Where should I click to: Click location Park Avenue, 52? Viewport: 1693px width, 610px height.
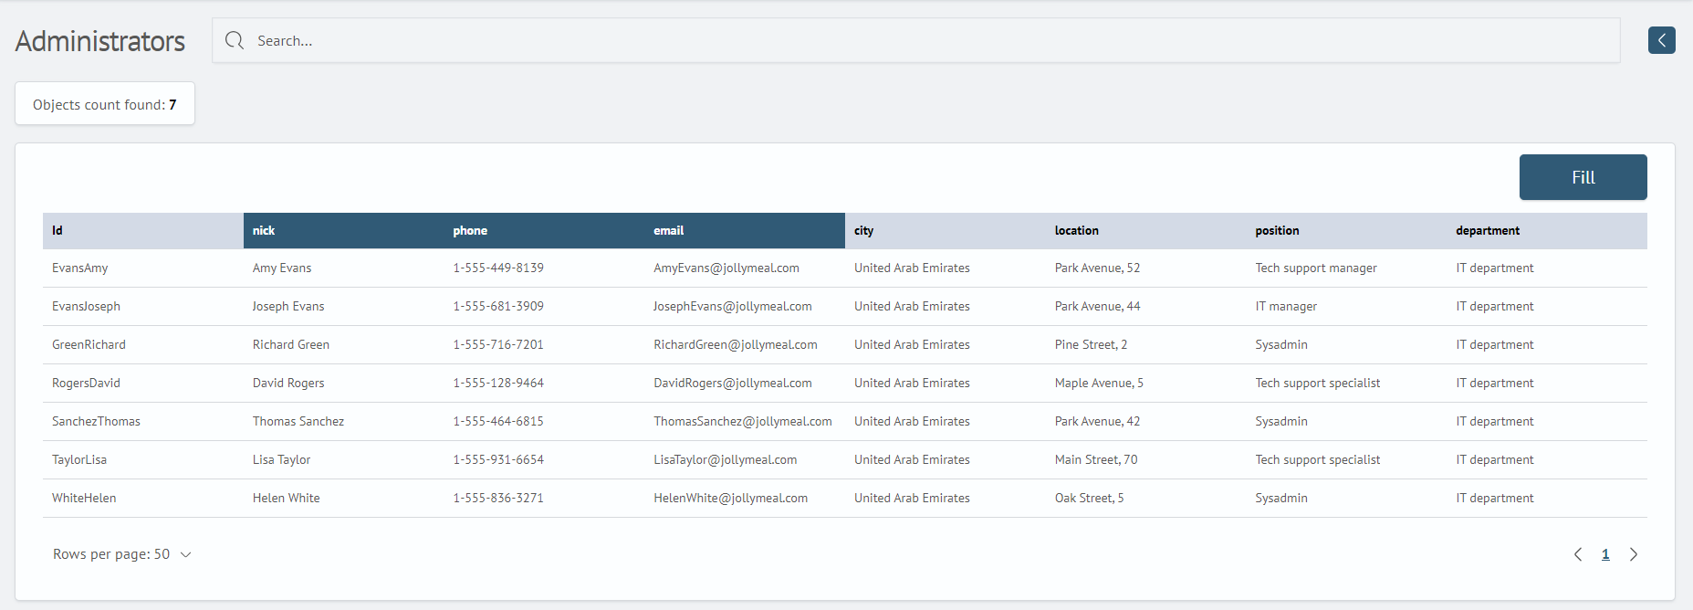point(1098,268)
